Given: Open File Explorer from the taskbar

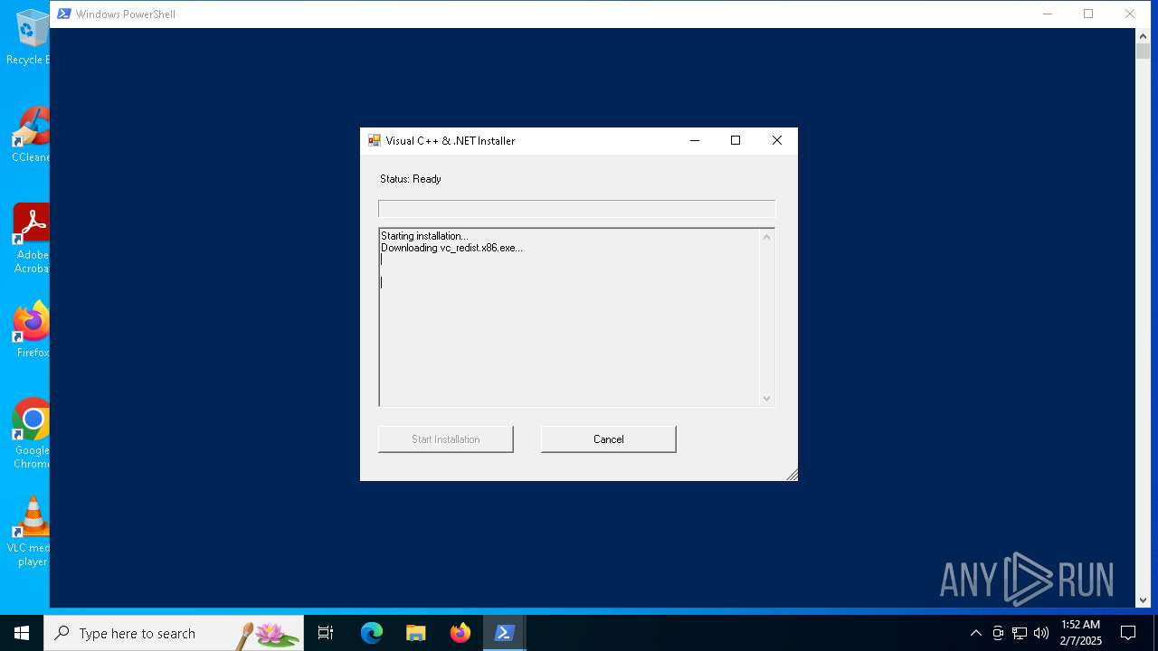Looking at the screenshot, I should tap(415, 633).
